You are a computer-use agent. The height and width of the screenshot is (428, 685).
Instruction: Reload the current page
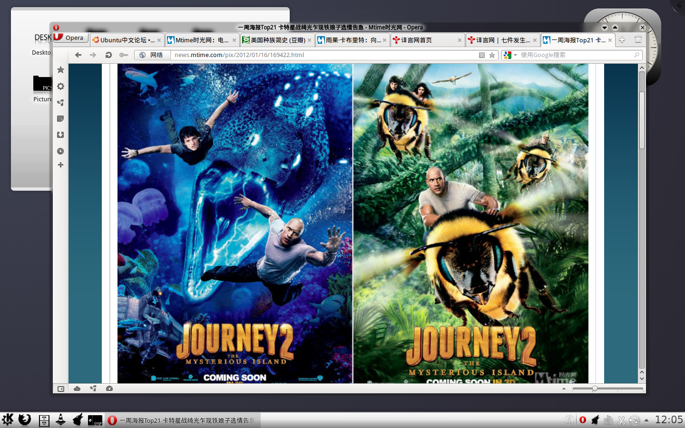(108, 55)
